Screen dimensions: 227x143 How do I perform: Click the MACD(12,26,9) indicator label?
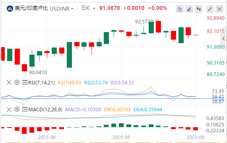pos(45,109)
